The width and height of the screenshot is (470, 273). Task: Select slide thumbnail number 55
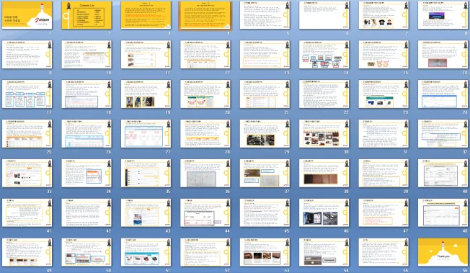[383, 252]
